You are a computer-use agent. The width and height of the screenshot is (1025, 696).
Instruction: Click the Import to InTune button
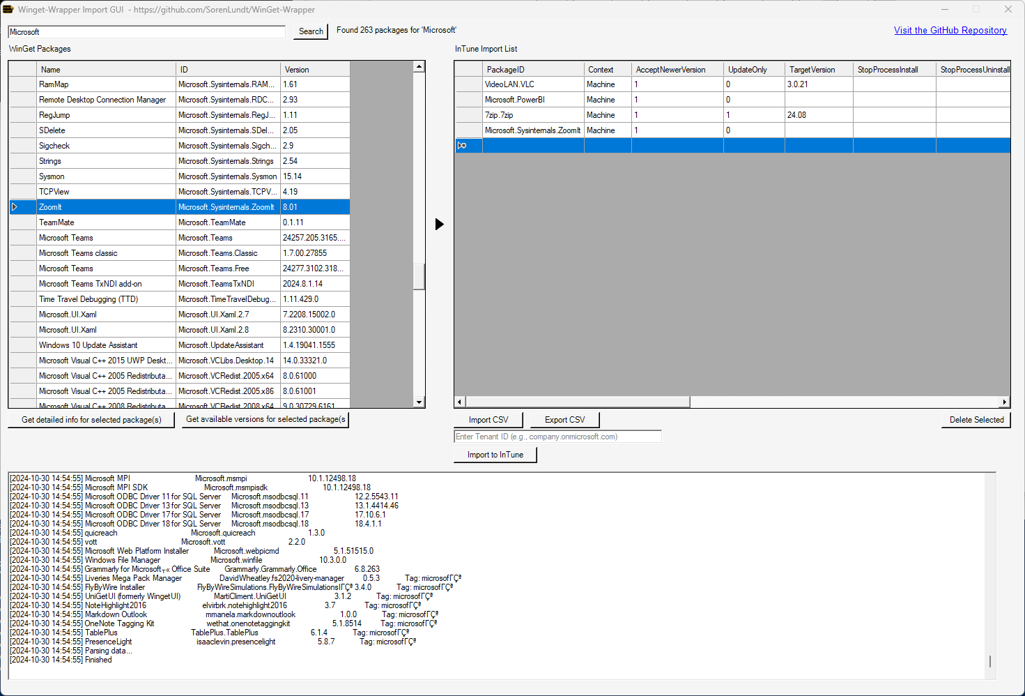coord(495,455)
